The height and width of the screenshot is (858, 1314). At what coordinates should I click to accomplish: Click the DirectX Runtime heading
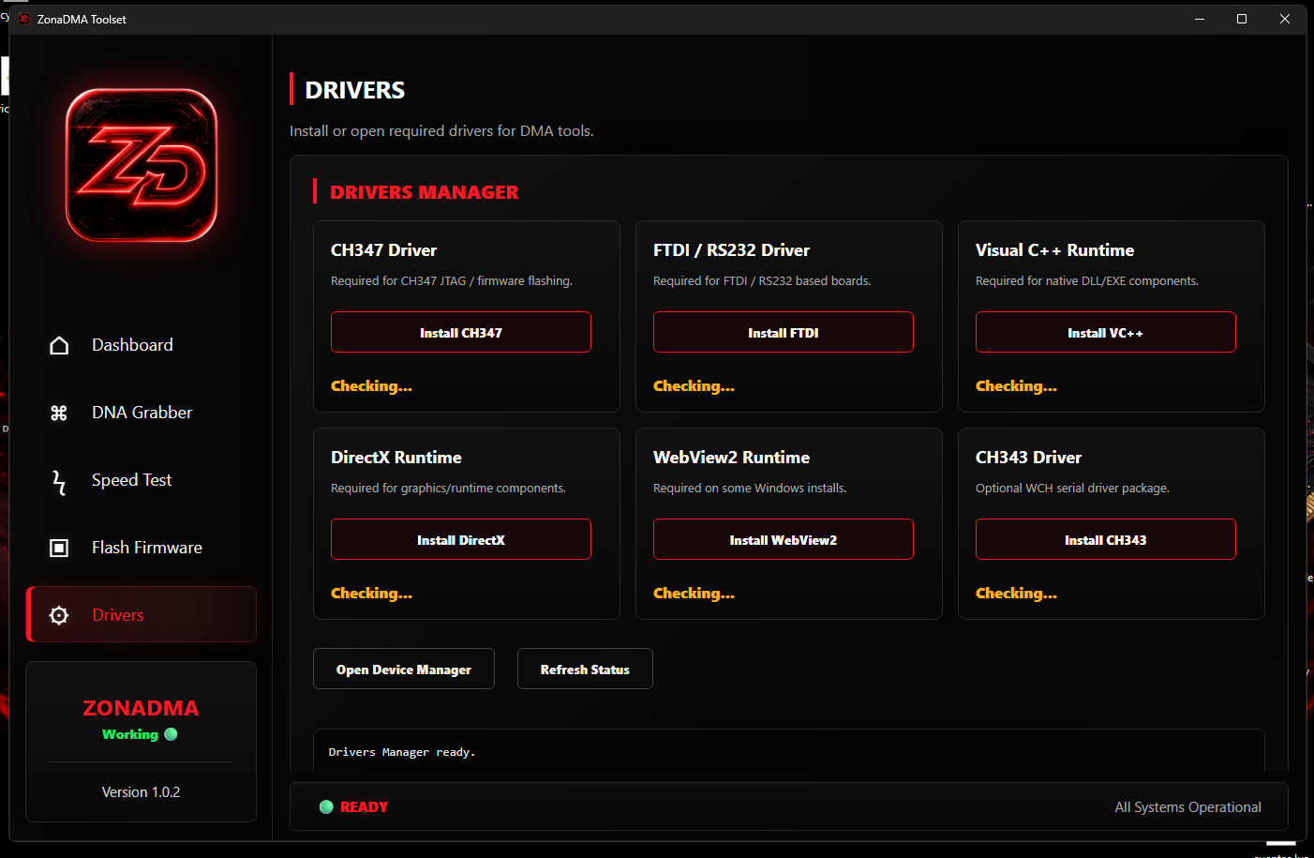[x=396, y=458]
